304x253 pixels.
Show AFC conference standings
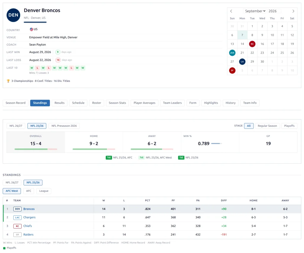tap(29, 191)
